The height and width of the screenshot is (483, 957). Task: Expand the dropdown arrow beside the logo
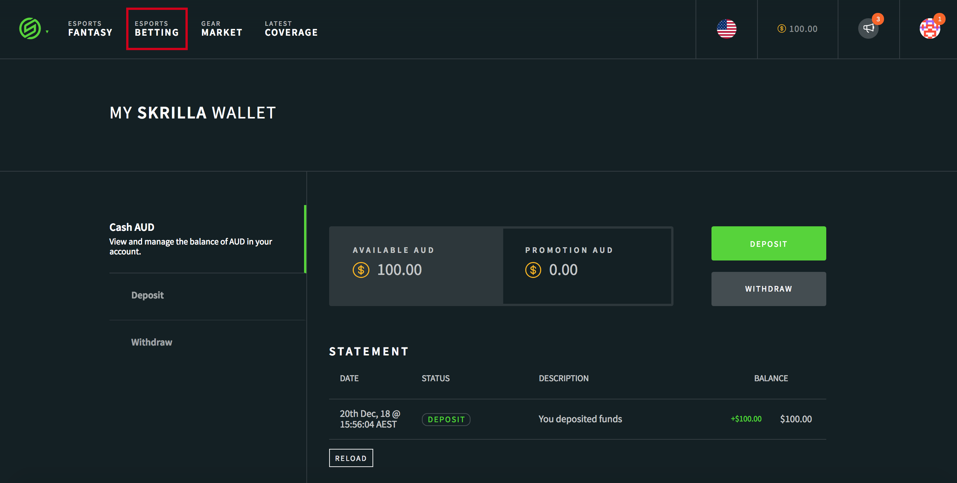click(47, 32)
